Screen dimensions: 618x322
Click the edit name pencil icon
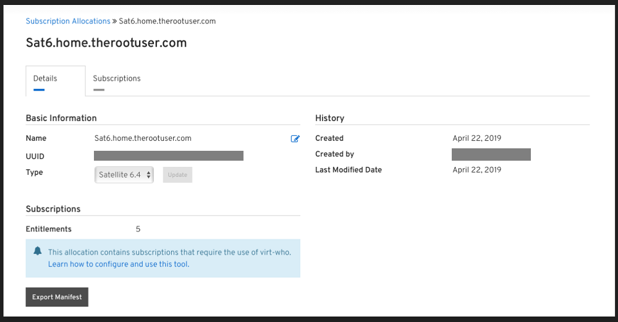[x=295, y=138]
